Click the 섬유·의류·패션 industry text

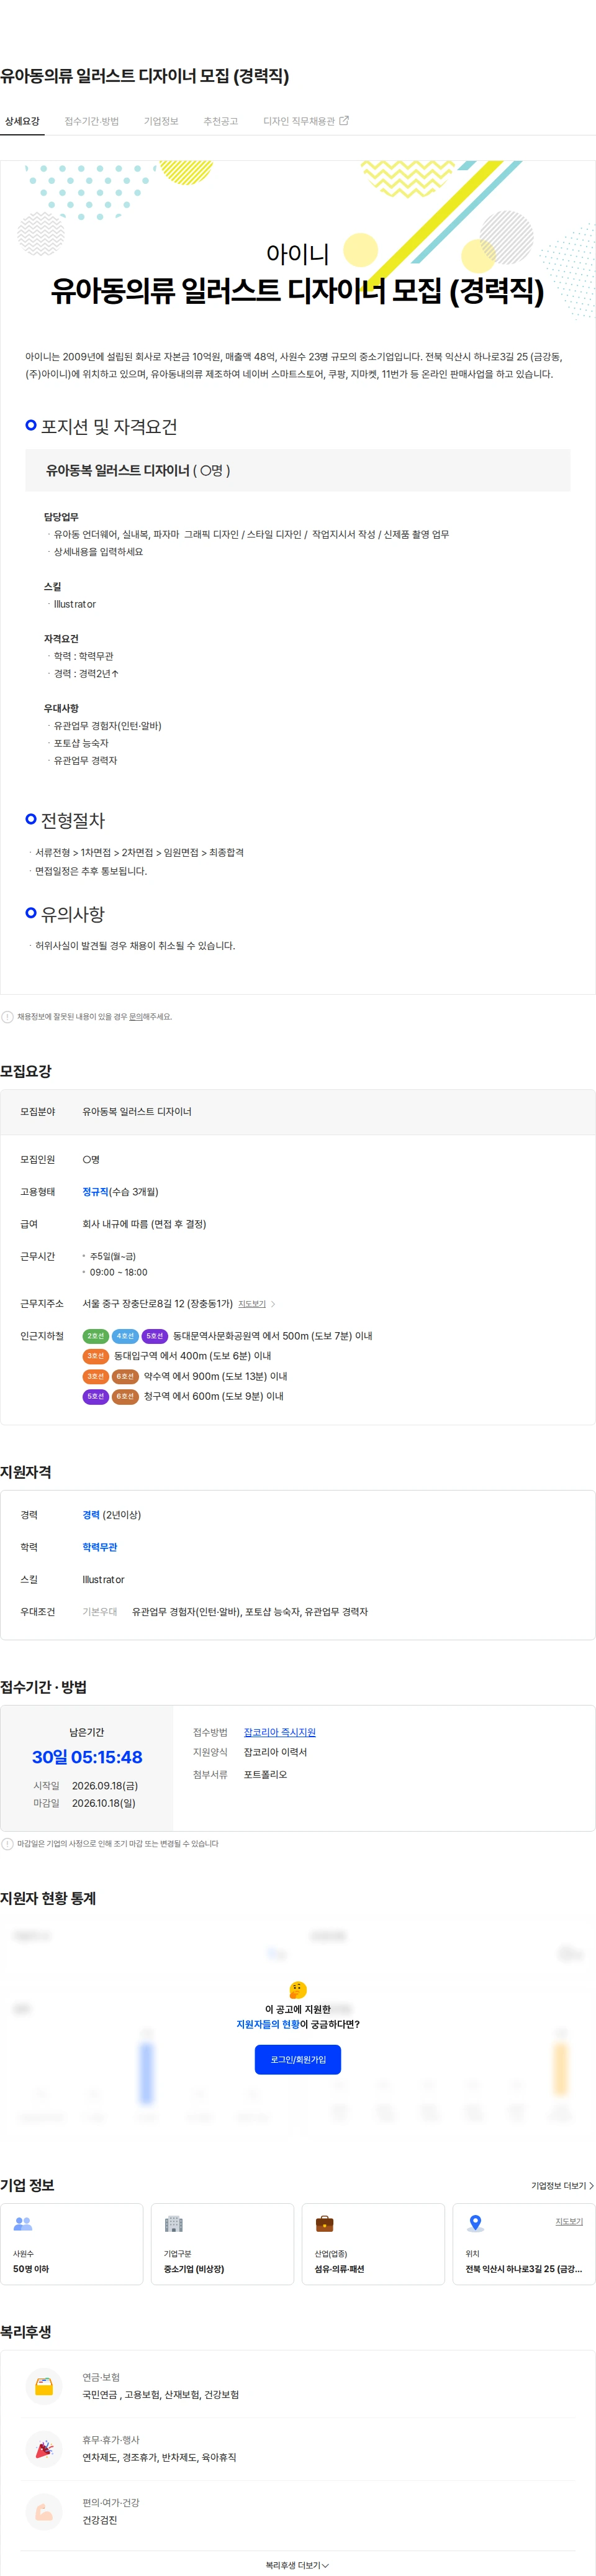pyautogui.click(x=339, y=2269)
